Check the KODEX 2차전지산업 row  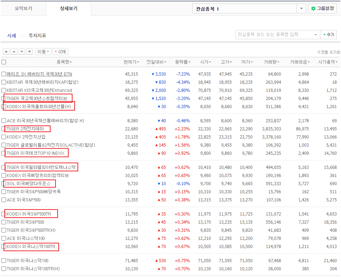[4, 137]
